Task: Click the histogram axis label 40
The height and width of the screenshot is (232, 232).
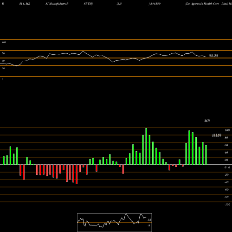Action: 226,153
